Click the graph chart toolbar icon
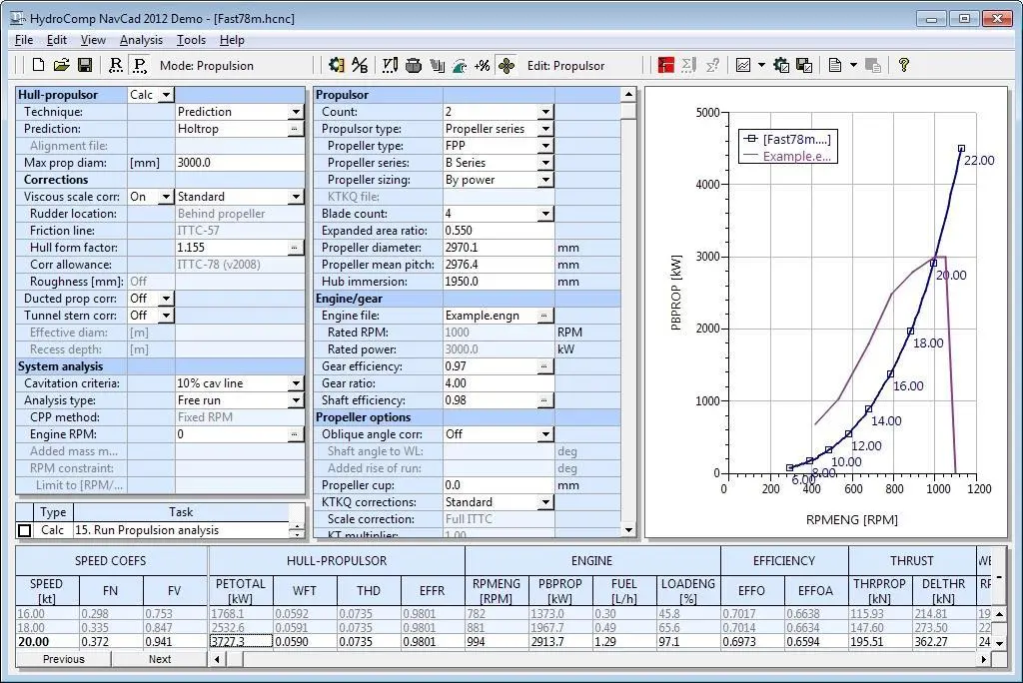1023x683 pixels. coord(743,65)
